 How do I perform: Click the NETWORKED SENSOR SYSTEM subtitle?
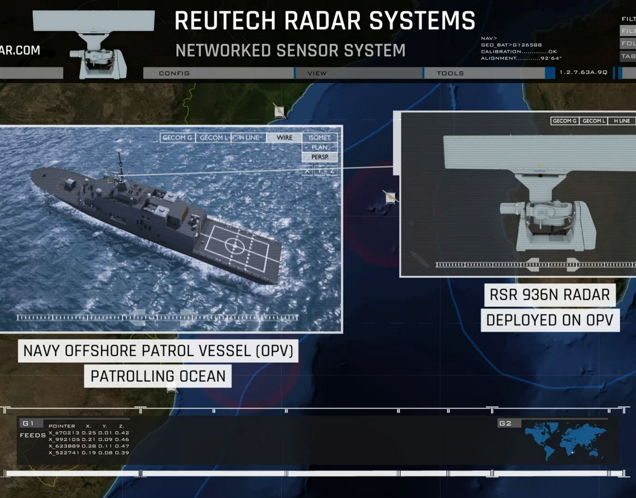tap(290, 50)
